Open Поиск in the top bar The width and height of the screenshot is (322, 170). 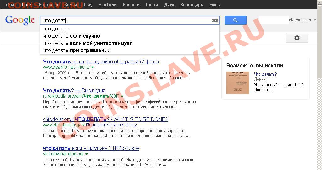(27, 5)
